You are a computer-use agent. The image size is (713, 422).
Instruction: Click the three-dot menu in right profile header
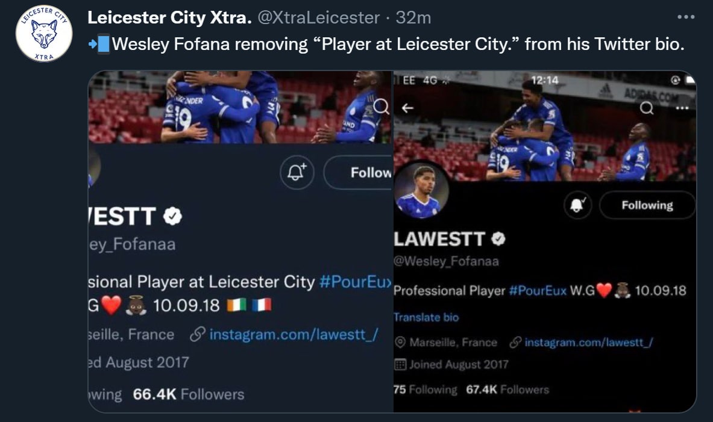pos(682,108)
